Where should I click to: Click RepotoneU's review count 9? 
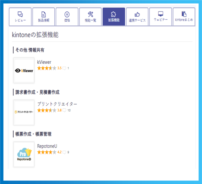(68, 152)
